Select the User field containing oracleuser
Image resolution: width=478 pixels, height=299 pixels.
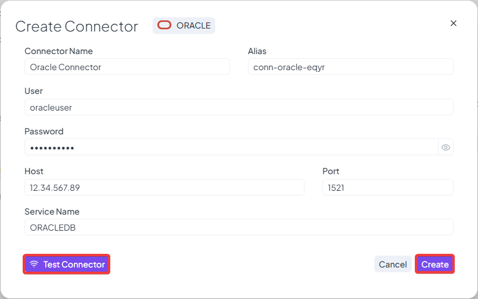pyautogui.click(x=238, y=108)
